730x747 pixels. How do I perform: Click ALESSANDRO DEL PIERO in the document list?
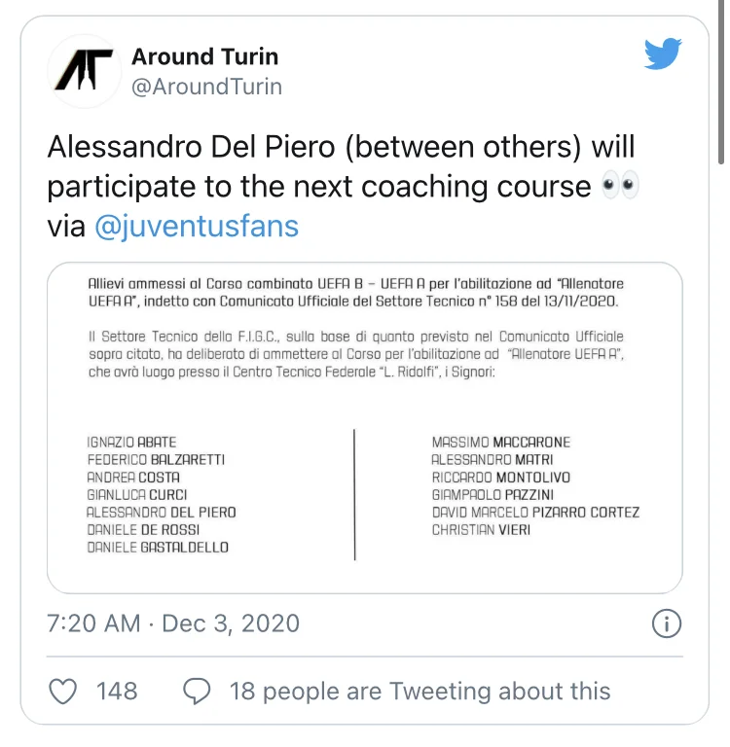tap(162, 513)
